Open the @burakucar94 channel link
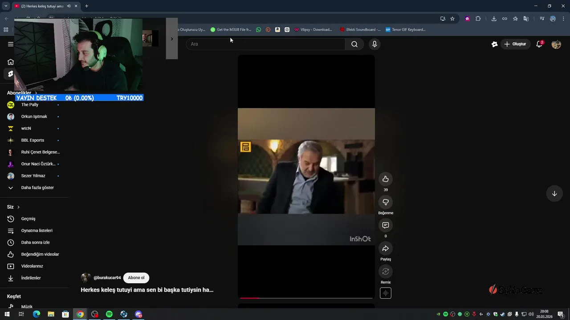Image resolution: width=570 pixels, height=320 pixels. click(x=107, y=278)
